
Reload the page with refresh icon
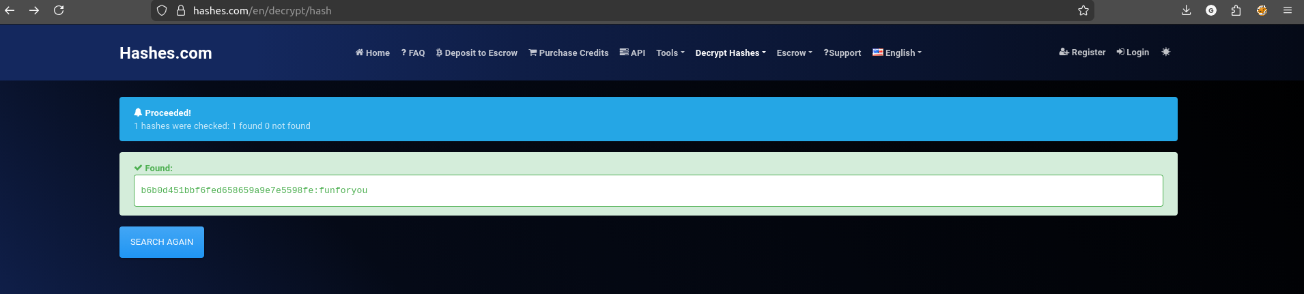tap(59, 10)
